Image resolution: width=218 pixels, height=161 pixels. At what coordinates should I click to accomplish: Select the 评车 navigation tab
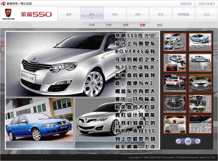pyautogui.click(x=115, y=14)
